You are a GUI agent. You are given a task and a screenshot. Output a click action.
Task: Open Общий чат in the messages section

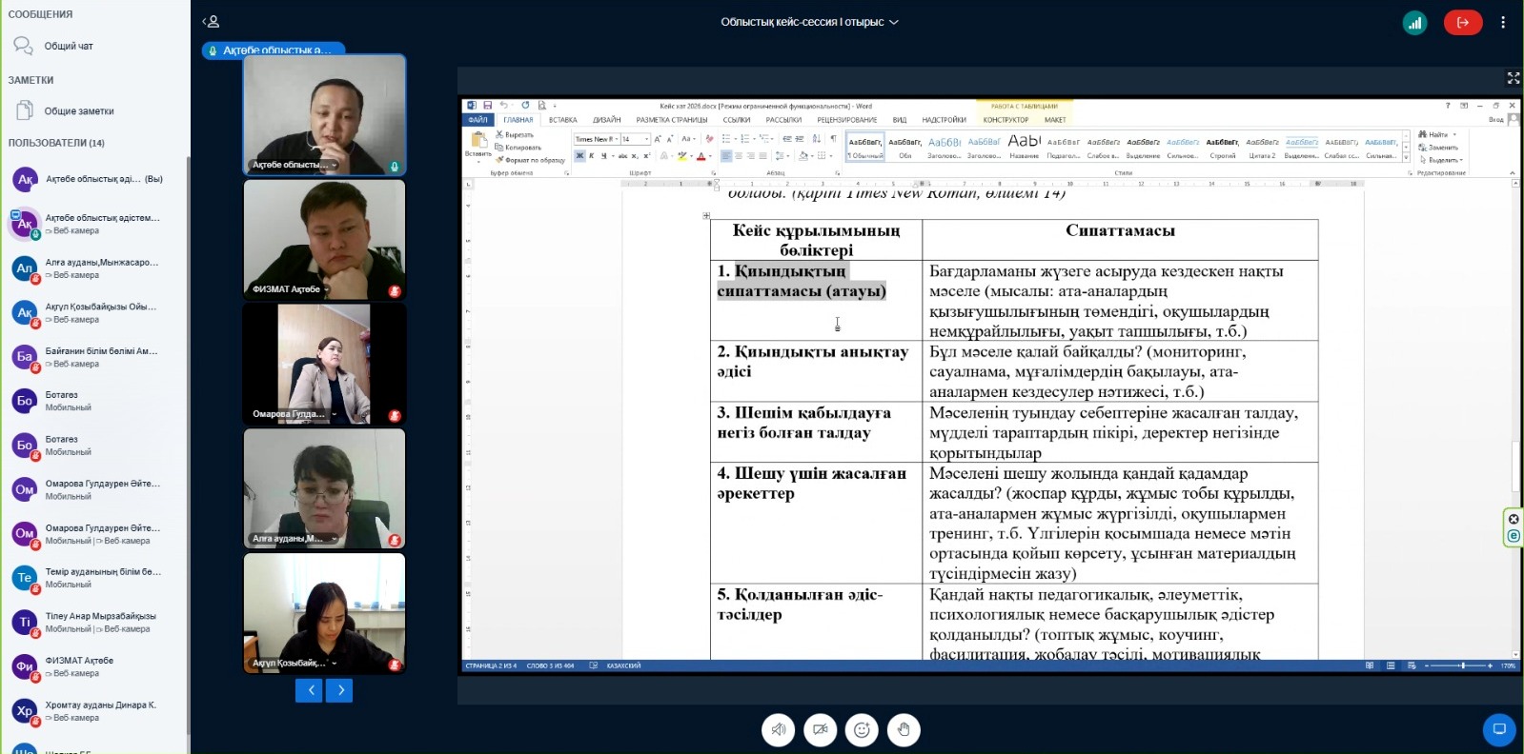tap(69, 46)
